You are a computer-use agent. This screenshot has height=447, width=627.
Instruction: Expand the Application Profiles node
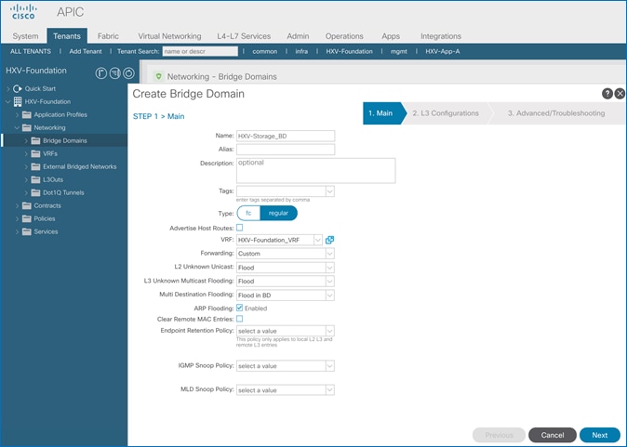click(17, 115)
